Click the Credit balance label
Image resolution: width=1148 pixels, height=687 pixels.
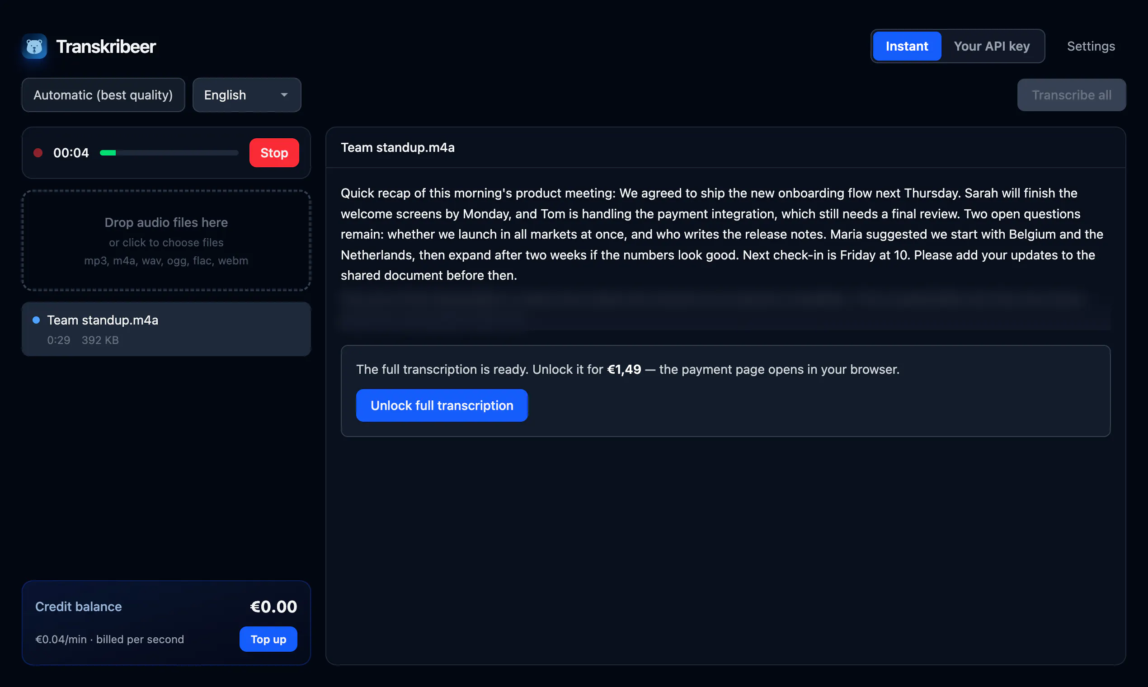click(x=78, y=607)
